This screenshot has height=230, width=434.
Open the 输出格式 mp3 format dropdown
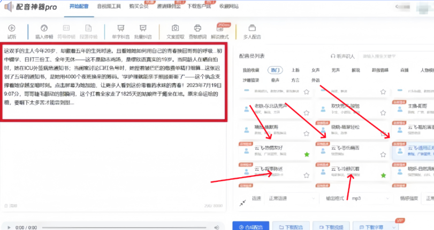tap(369, 199)
